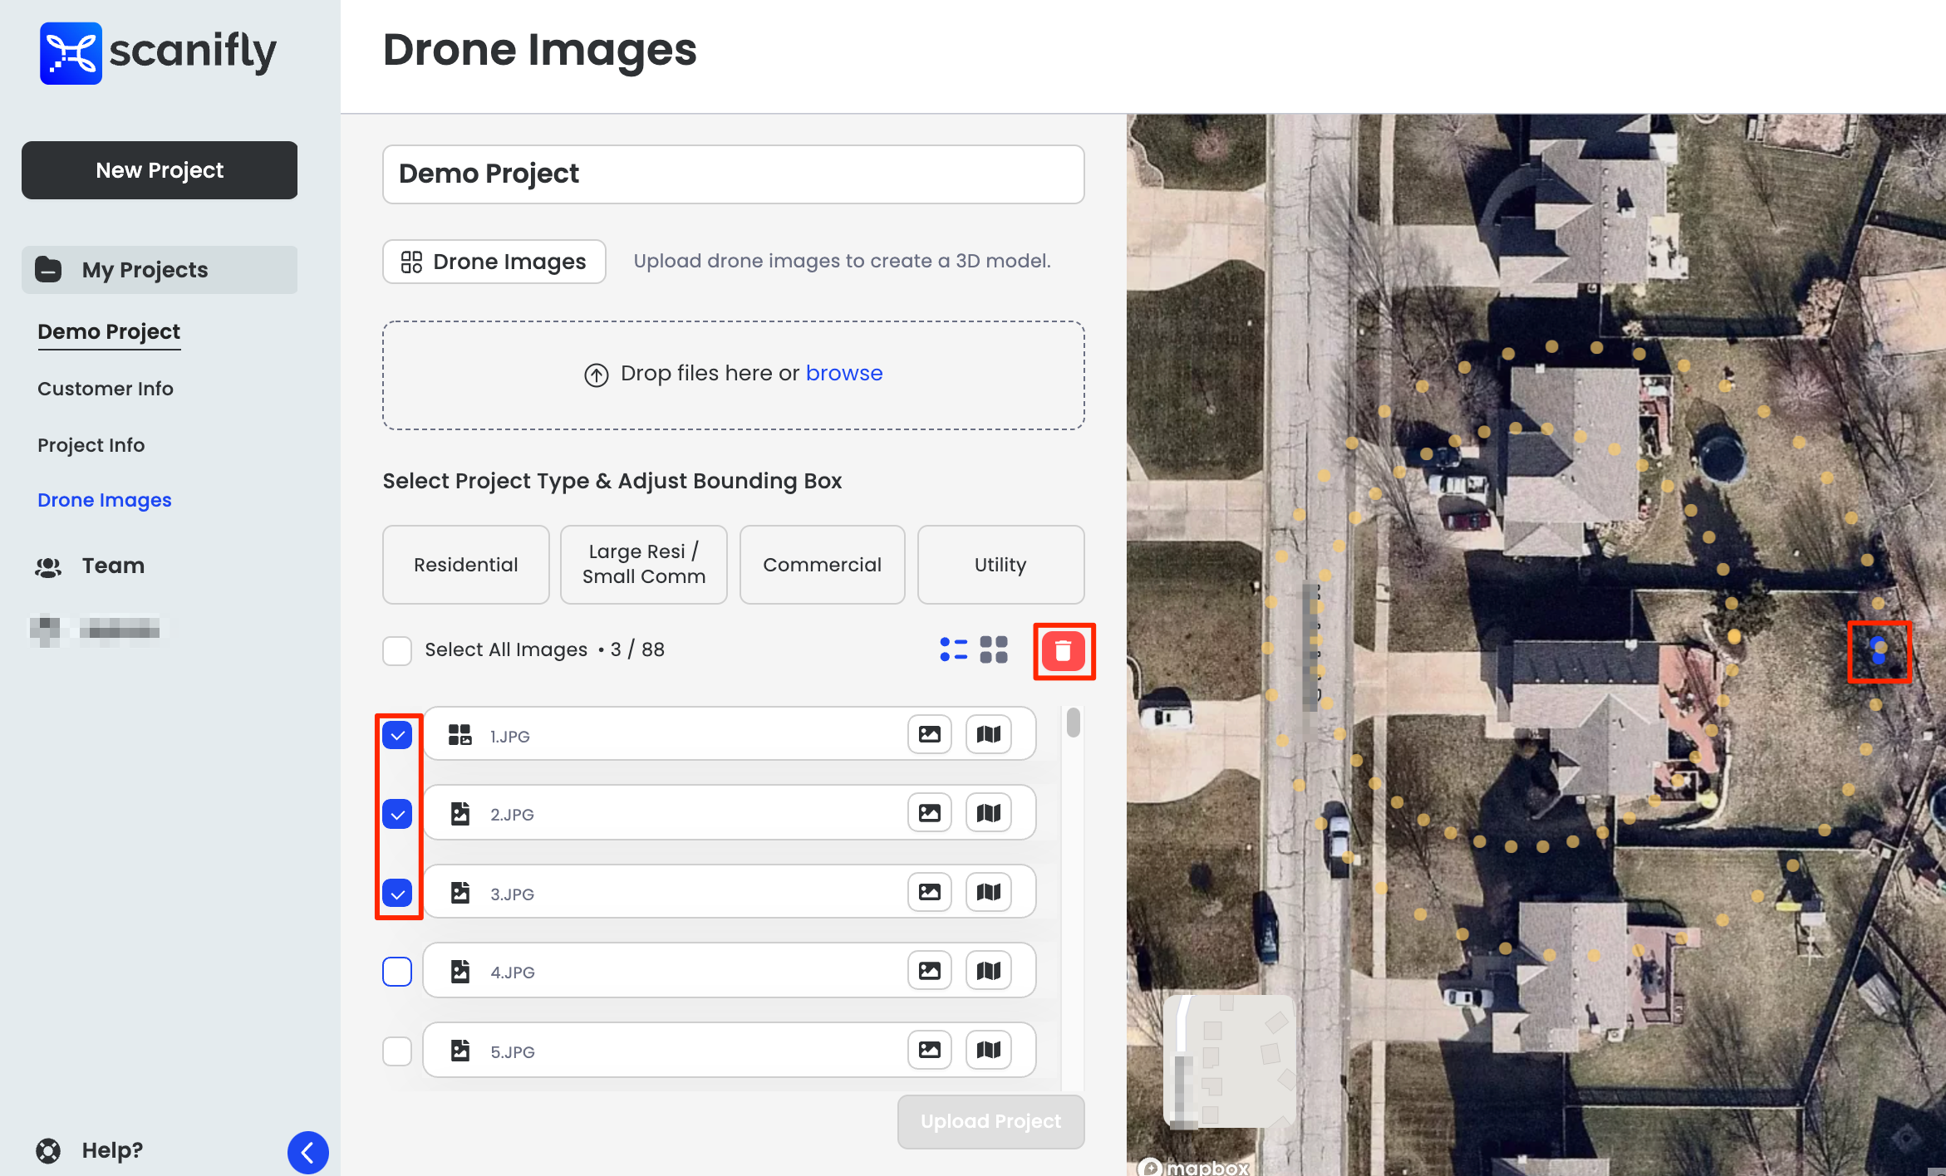This screenshot has width=1946, height=1176.
Task: Select Residential project type
Action: (466, 565)
